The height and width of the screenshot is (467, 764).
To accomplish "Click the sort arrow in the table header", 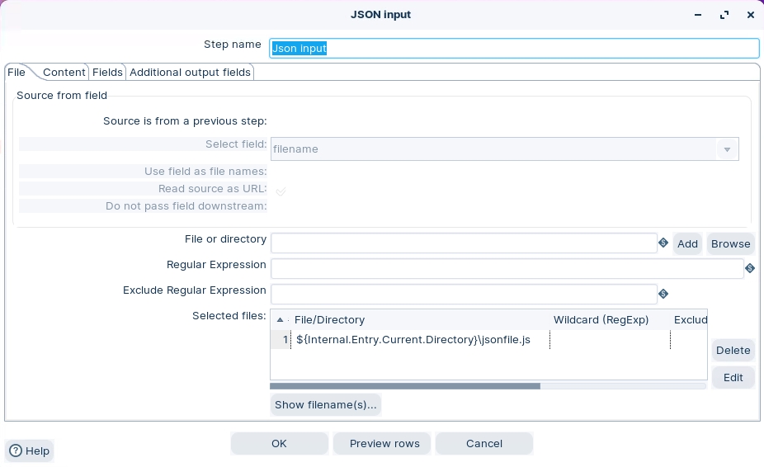I will [281, 320].
